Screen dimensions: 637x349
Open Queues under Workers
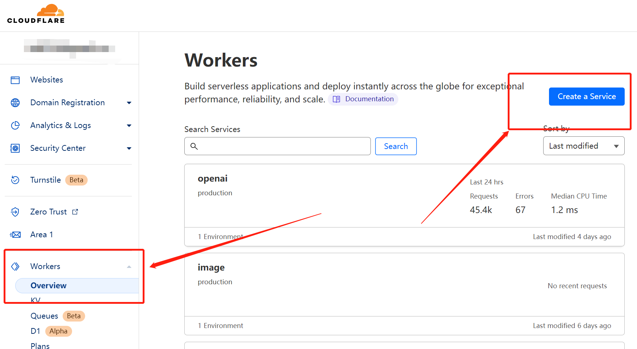[44, 316]
